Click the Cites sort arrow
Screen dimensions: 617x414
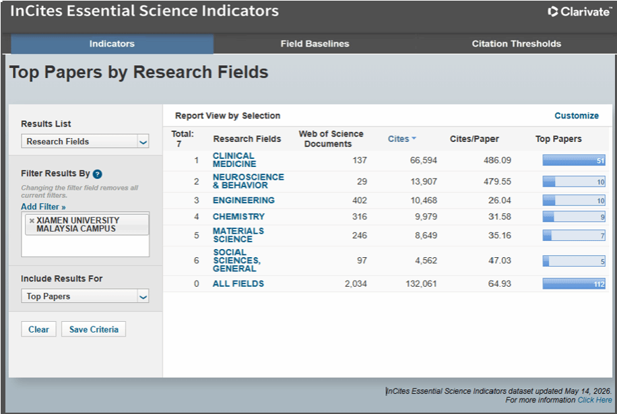pyautogui.click(x=414, y=139)
